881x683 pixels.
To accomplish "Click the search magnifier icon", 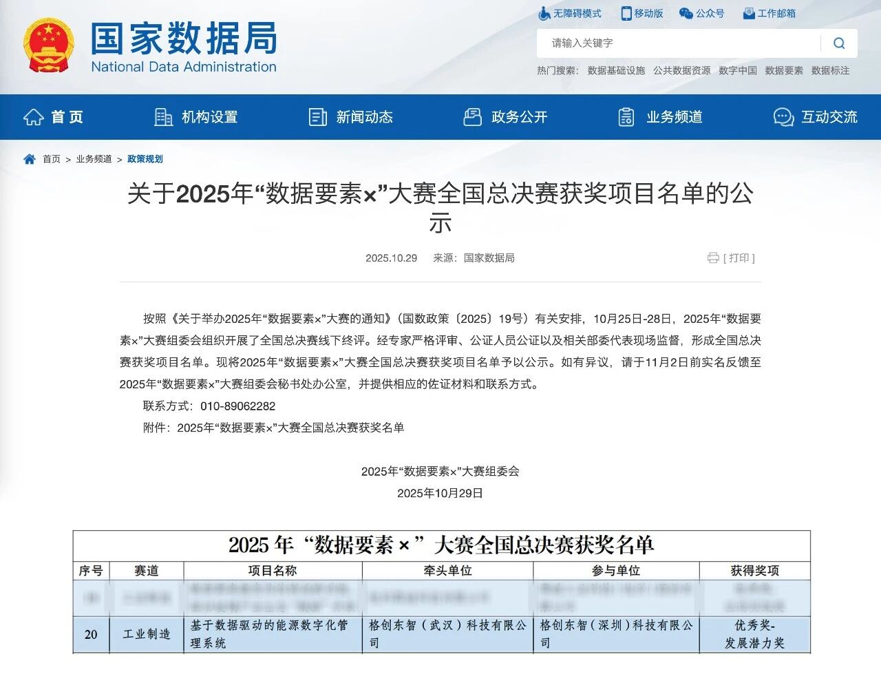I will pos(838,43).
